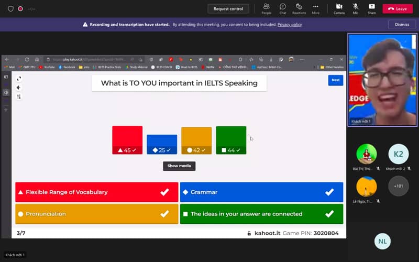Viewport: 419px width, 262px height.
Task: Click the Kahoot fullscreen expand icon
Action: [19, 79]
